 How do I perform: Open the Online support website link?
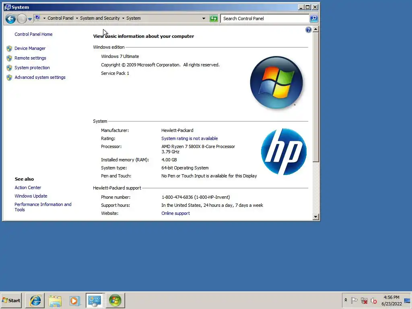[x=175, y=213]
